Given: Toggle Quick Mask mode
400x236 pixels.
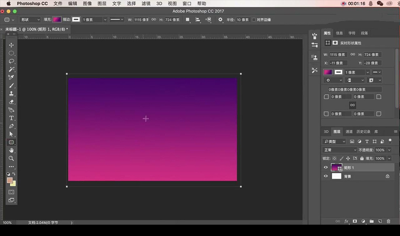Looking at the screenshot, I should tap(11, 192).
